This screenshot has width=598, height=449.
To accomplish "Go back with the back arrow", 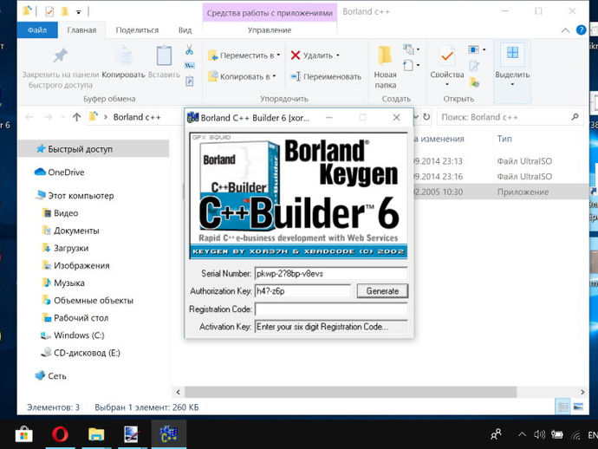I will [29, 117].
